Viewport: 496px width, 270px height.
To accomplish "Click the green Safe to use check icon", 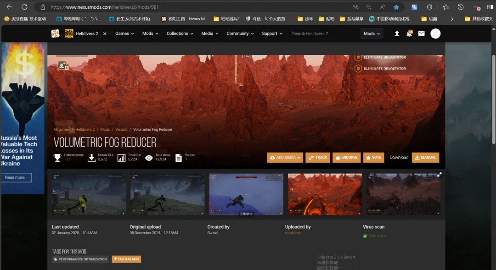I will point(365,236).
